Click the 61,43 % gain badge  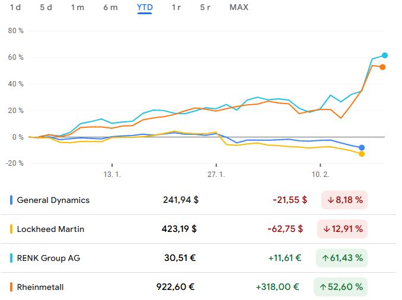[342, 258]
